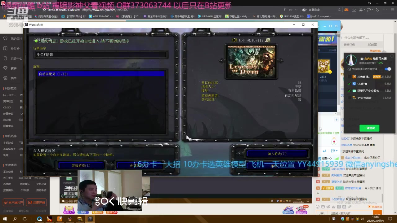Click the red gift icon beside chat

(334, 142)
